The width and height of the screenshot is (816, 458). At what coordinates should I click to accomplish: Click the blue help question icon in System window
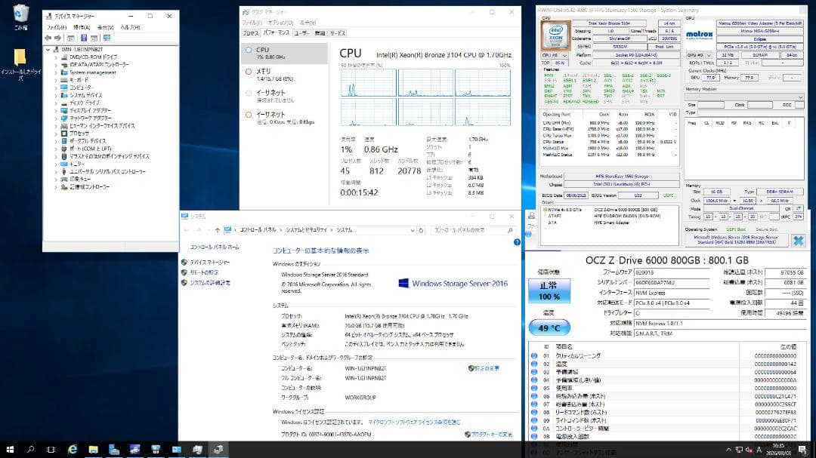point(517,242)
